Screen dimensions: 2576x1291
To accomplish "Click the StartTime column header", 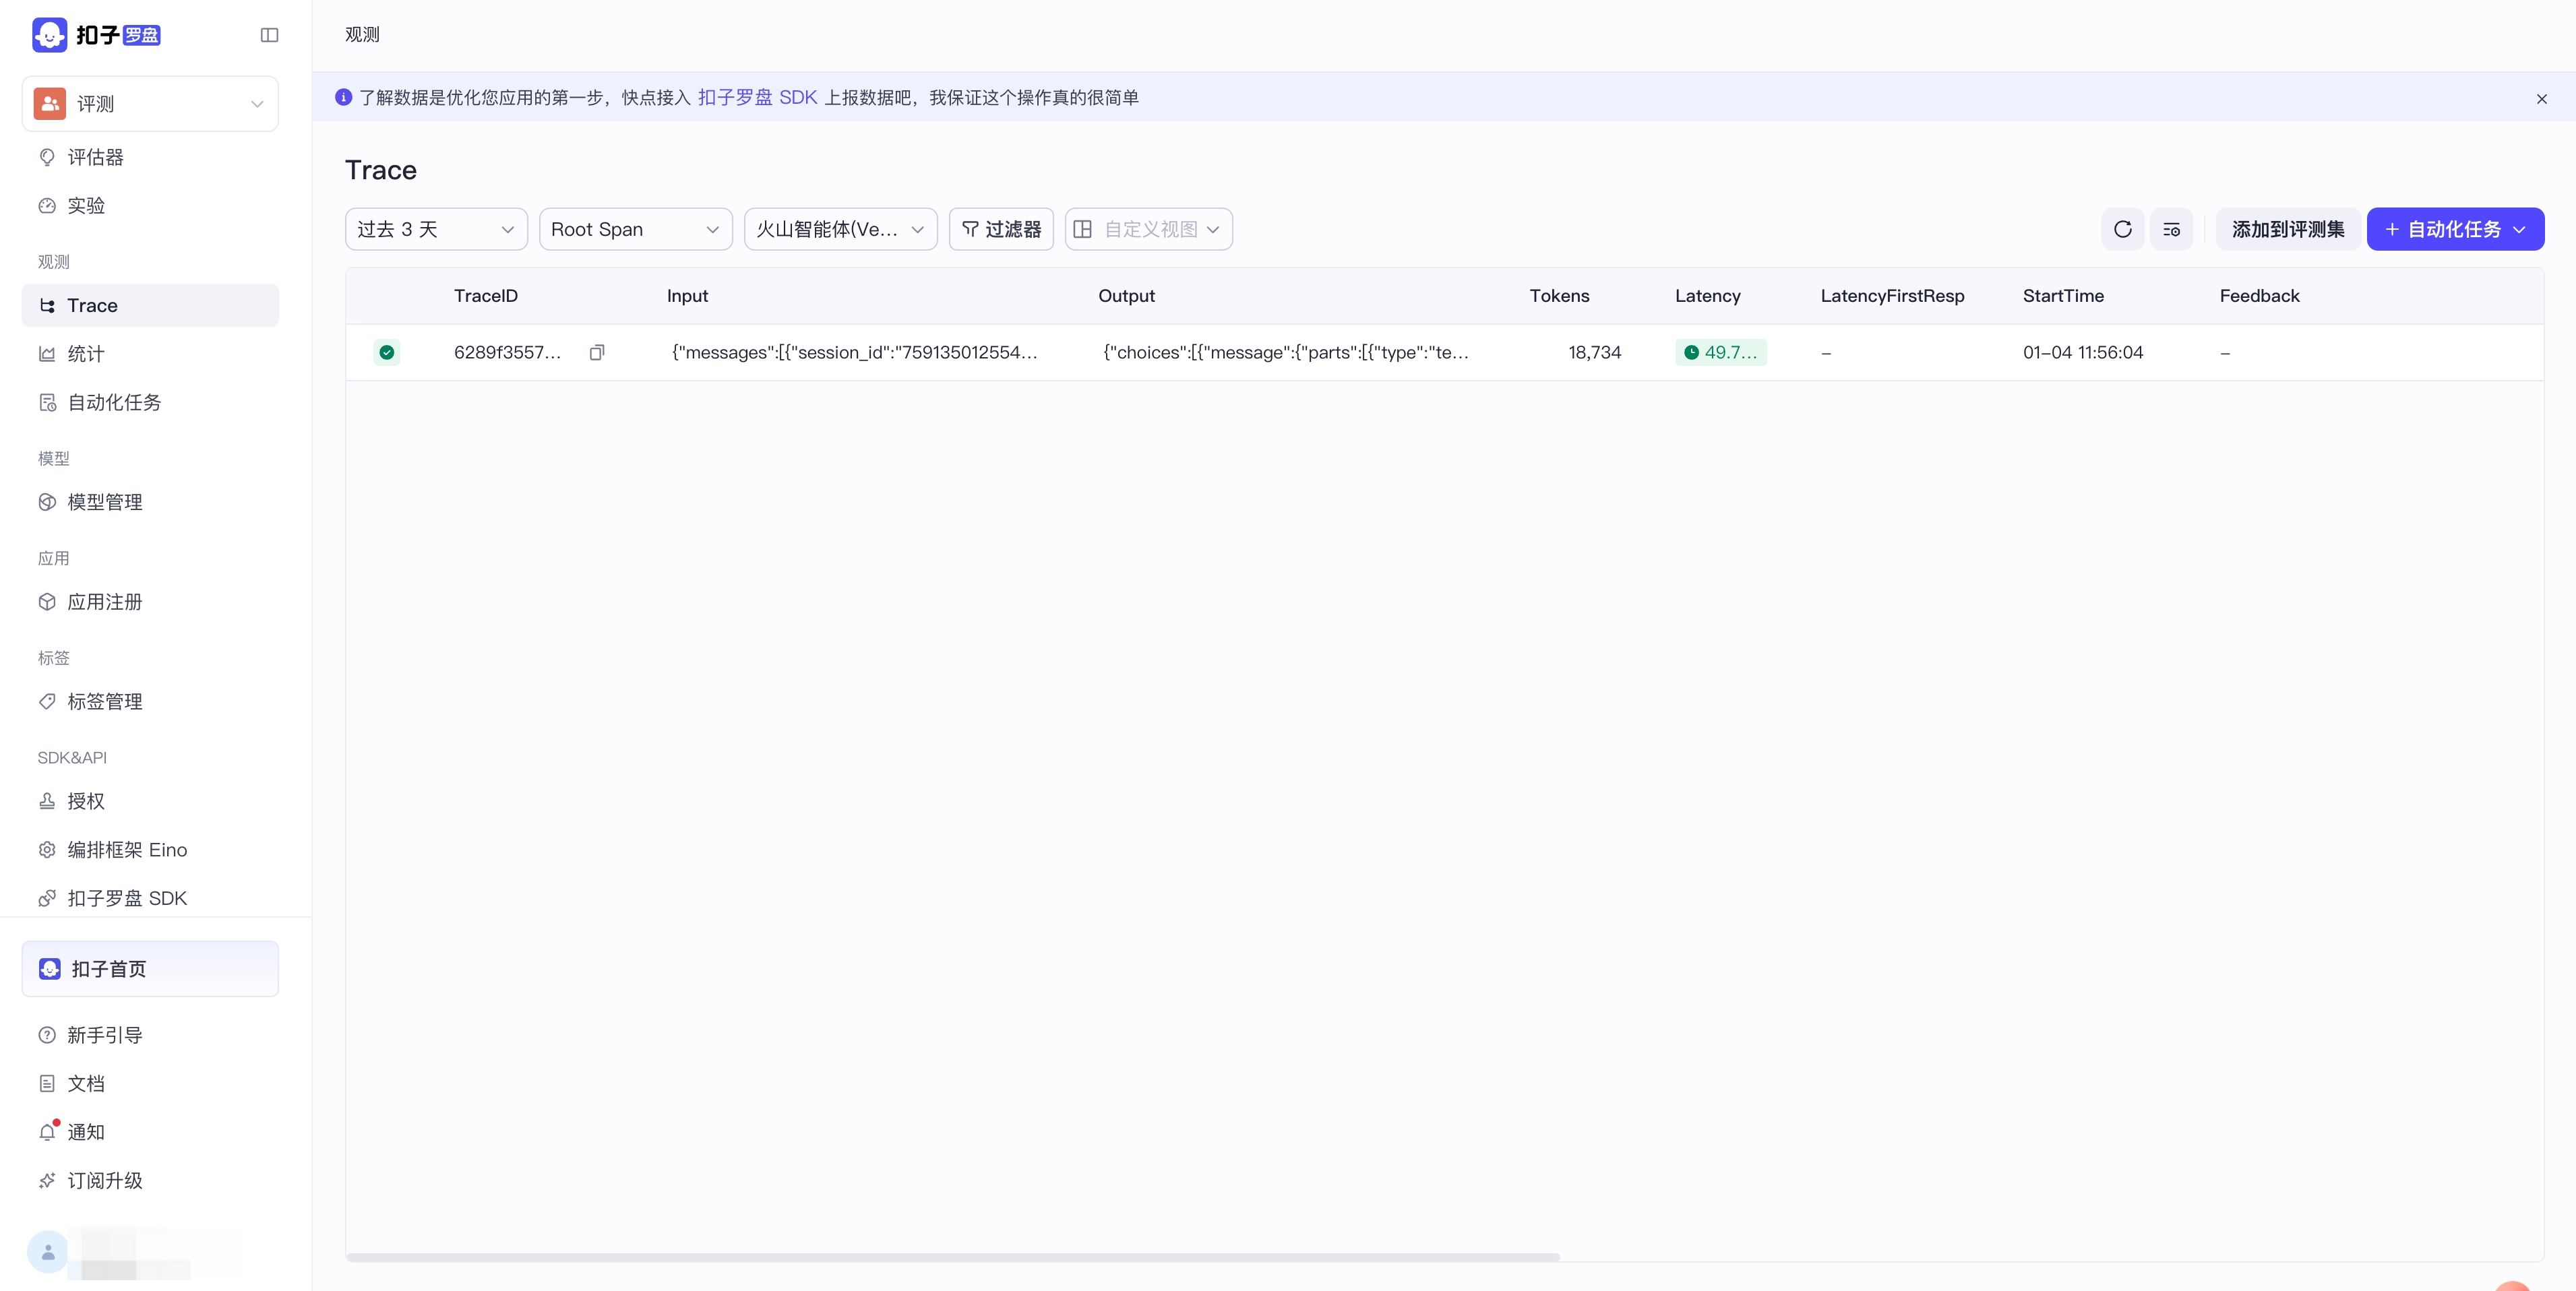I will (x=2063, y=296).
